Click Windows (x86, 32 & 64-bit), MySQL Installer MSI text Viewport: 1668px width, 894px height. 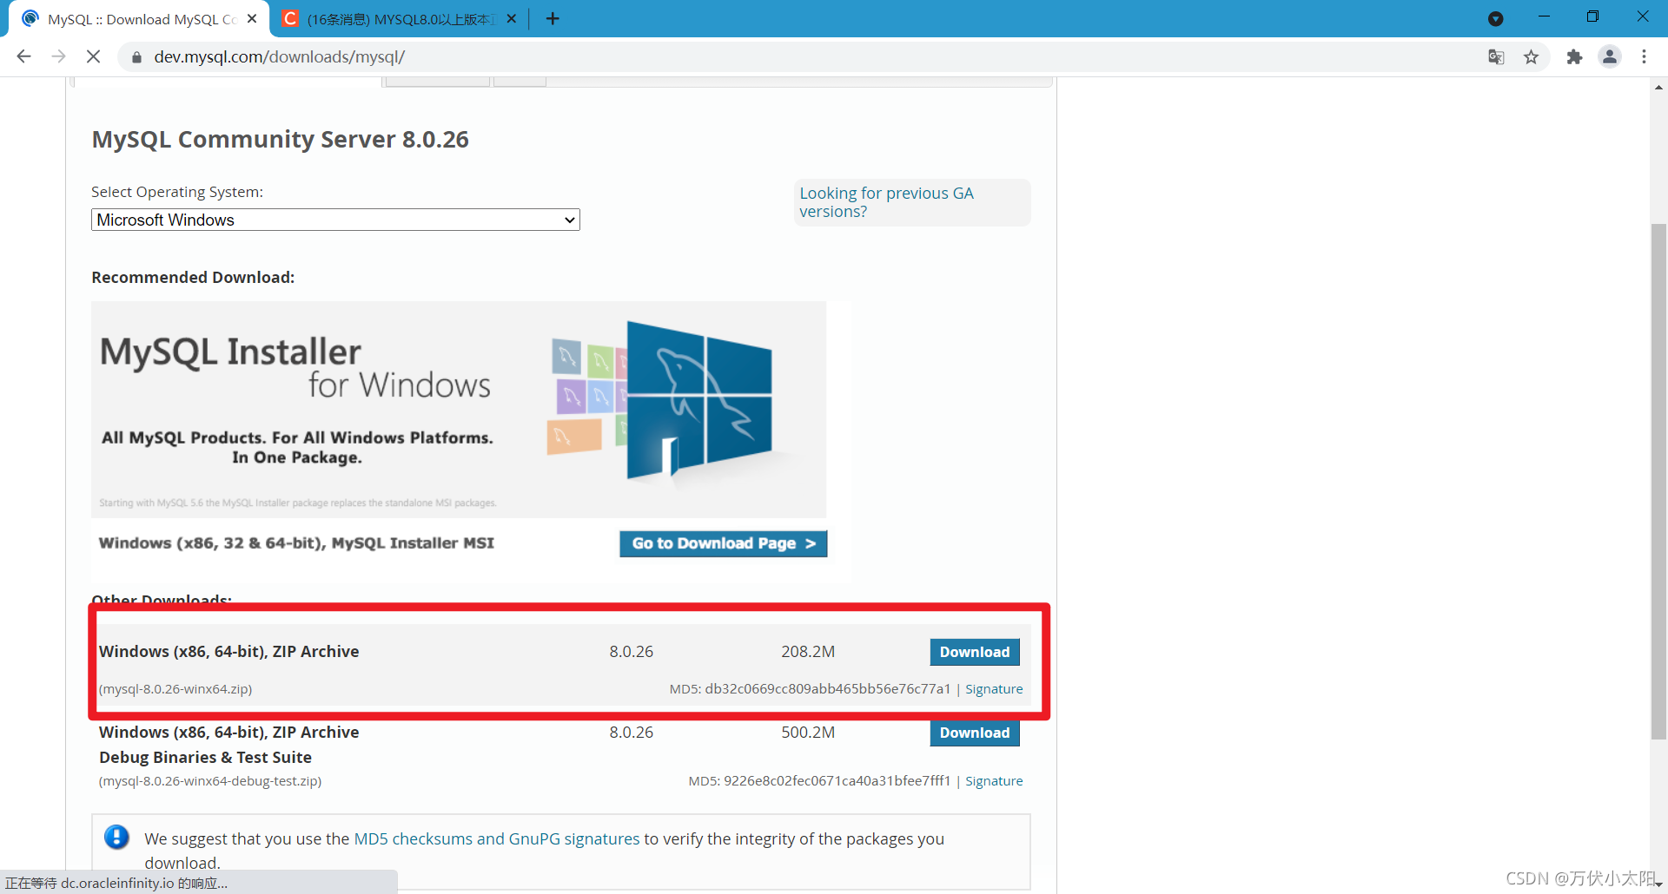(x=296, y=543)
